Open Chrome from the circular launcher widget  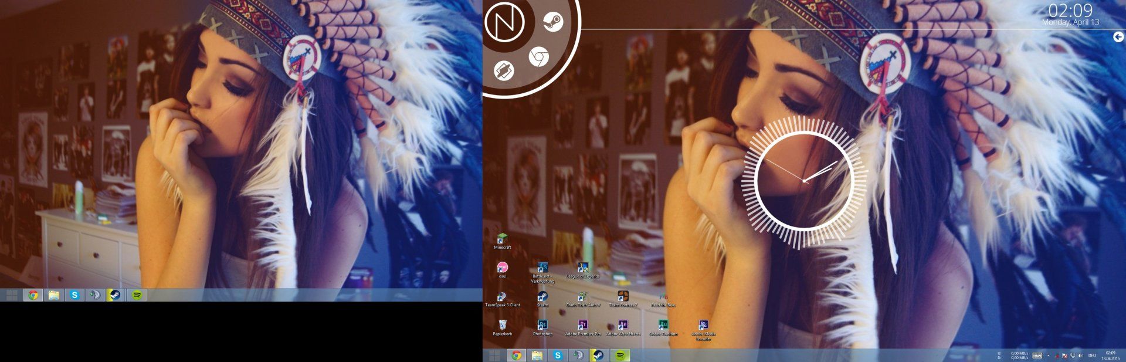538,57
